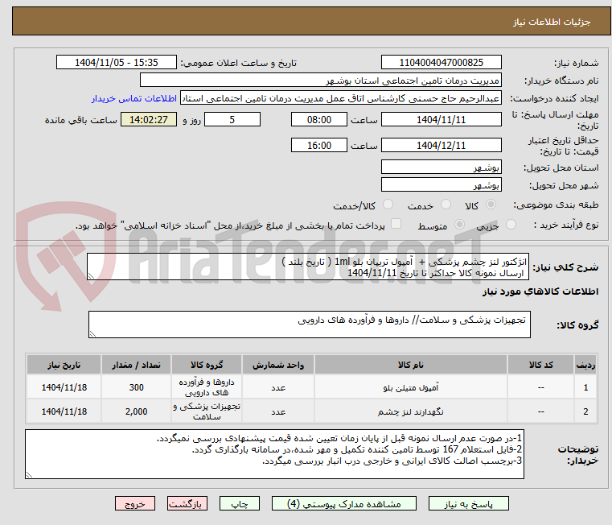Toggle اسناد خزانه اسلامی payment checkbox
Image resolution: width=612 pixels, height=525 pixels.
tap(396, 224)
